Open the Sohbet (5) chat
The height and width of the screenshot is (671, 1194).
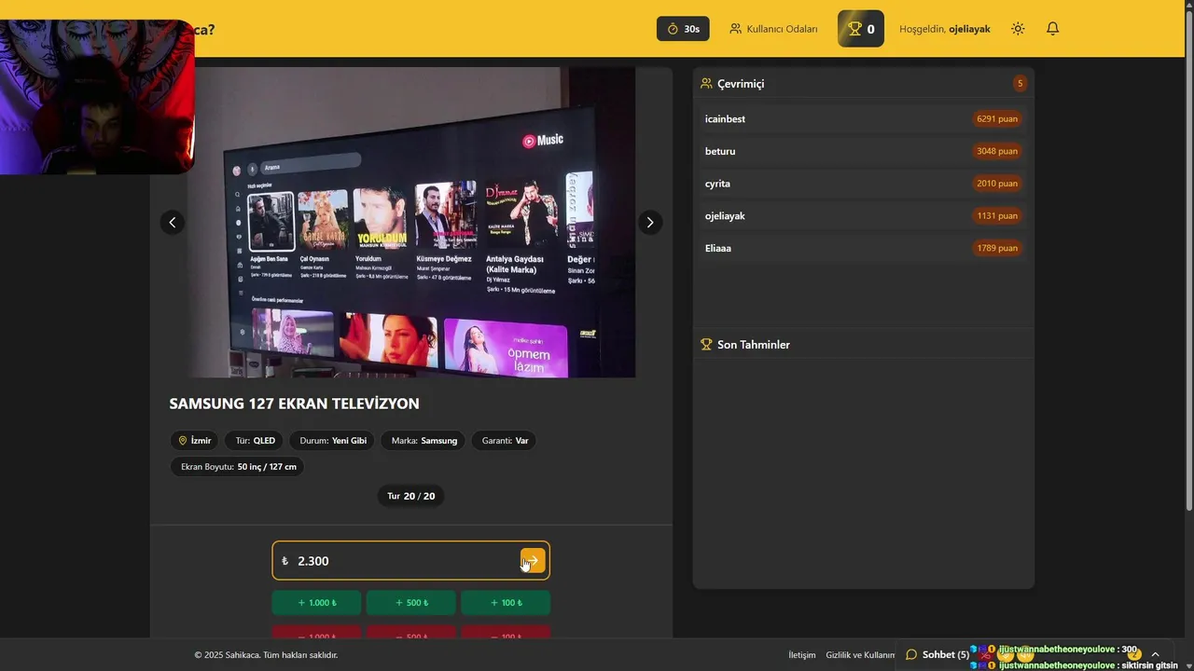point(937,654)
